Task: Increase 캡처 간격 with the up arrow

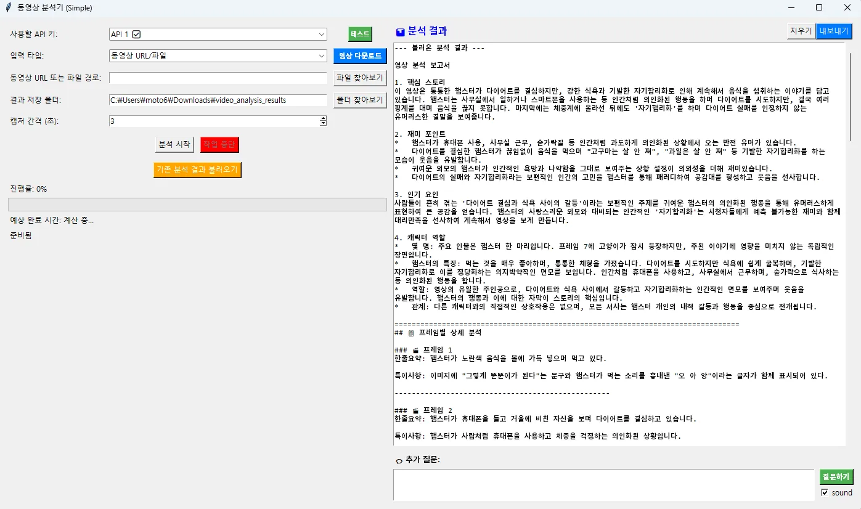Action: (323, 118)
